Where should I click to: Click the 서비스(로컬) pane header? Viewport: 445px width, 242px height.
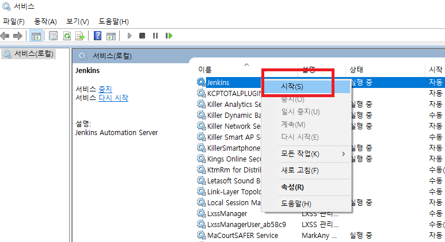tap(112, 56)
